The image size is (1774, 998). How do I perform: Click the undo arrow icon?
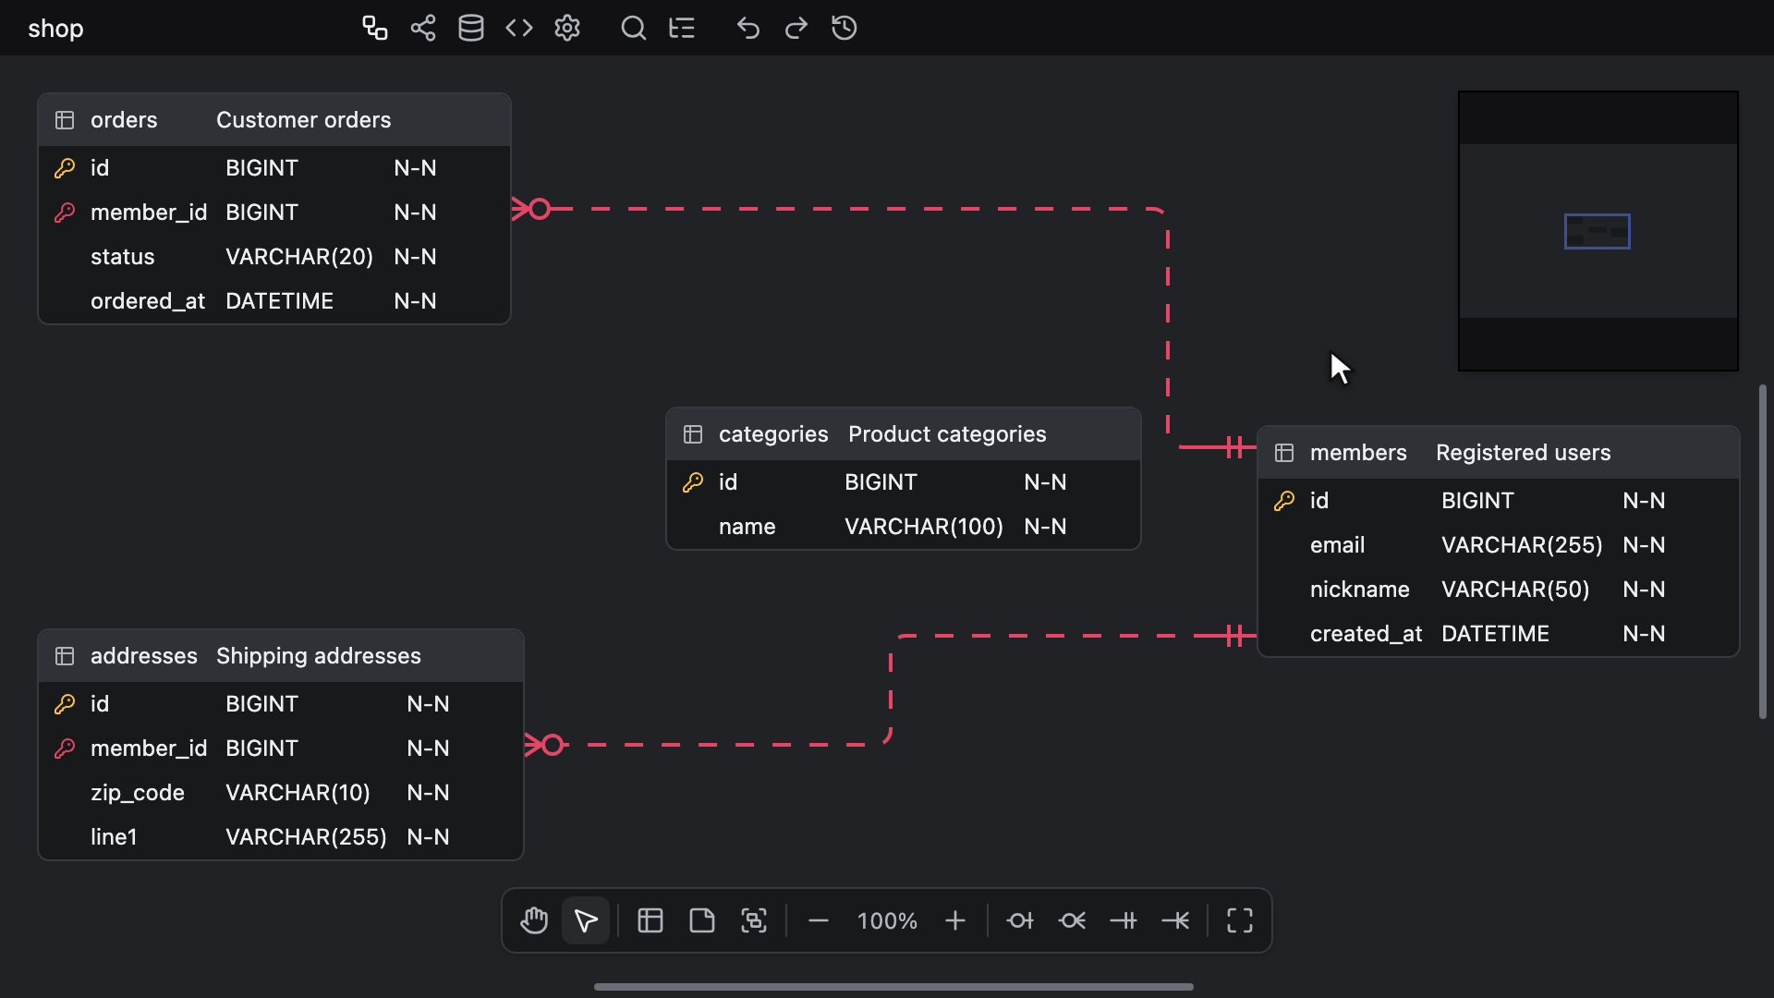[748, 28]
